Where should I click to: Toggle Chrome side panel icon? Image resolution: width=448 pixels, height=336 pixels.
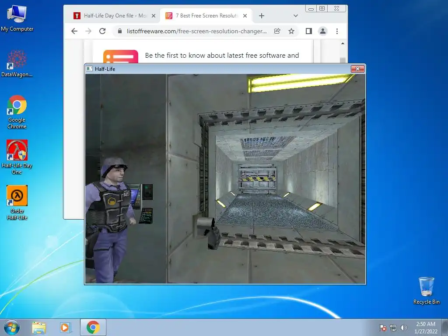pos(309,31)
